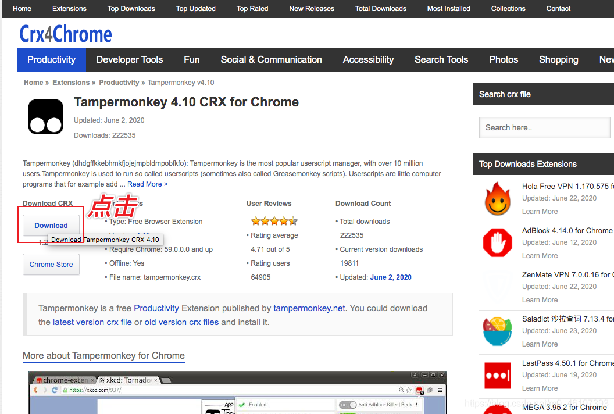Click latest version crx file link

(92, 322)
